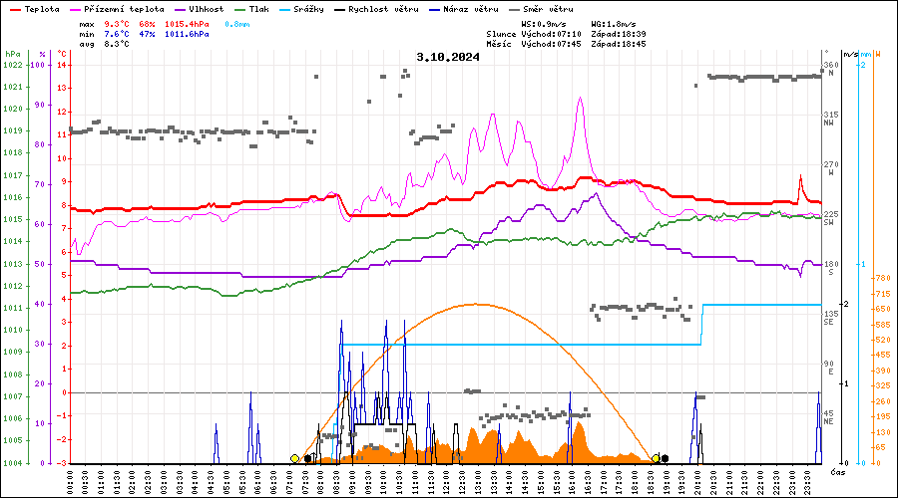Click the max temperature value 9.3°C
898x498 pixels.
117,23
